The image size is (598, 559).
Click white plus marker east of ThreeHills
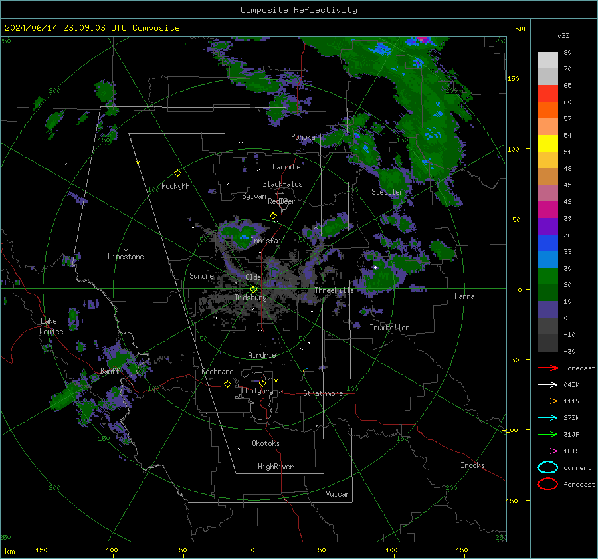(375, 267)
